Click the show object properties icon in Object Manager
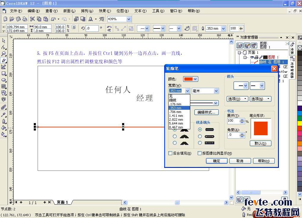302x218 pixels. (x=240, y=45)
